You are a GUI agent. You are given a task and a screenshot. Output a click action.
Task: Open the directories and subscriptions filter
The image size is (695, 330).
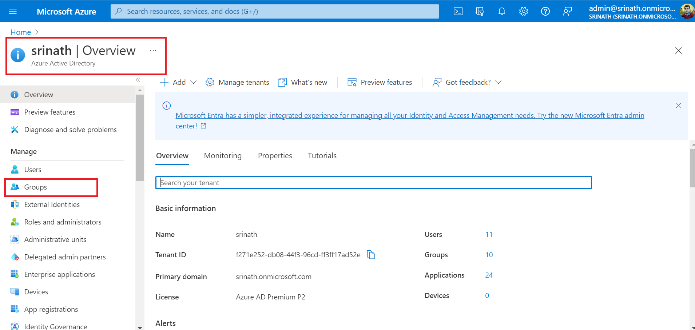click(480, 11)
